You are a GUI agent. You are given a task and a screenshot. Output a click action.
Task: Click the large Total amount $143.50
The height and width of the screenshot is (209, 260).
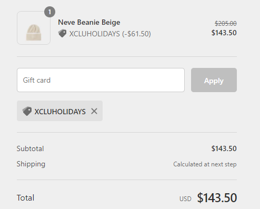pyautogui.click(x=217, y=198)
